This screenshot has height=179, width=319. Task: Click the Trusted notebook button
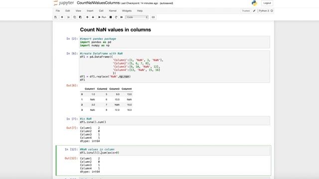[x=246, y=11]
